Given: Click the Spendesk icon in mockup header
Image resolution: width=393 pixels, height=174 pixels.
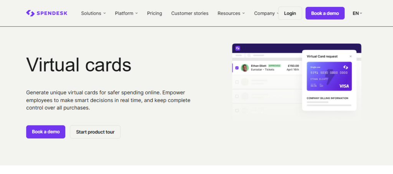Looking at the screenshot, I should [238, 48].
